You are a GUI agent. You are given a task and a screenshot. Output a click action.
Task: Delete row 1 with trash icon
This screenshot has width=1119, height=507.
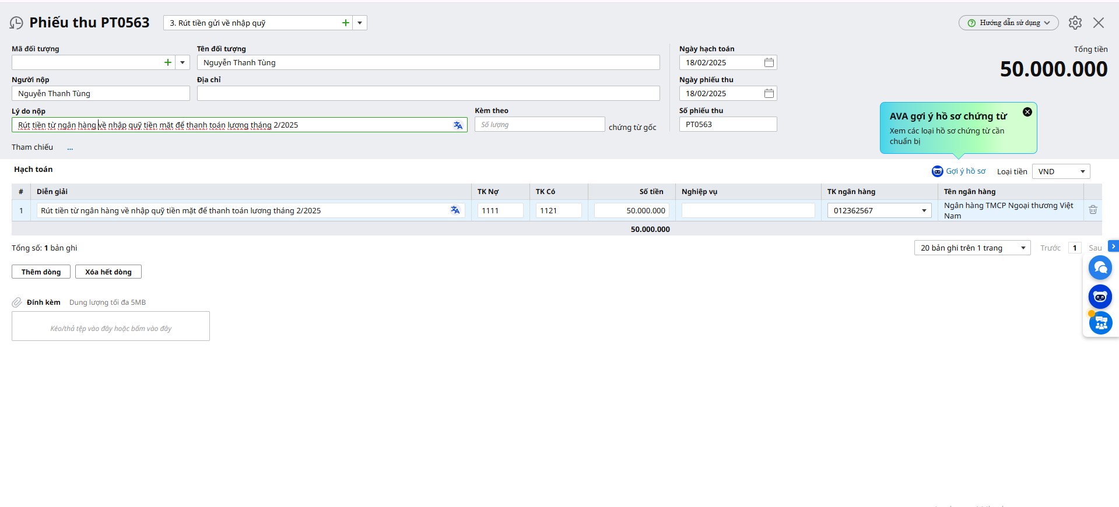(1092, 210)
